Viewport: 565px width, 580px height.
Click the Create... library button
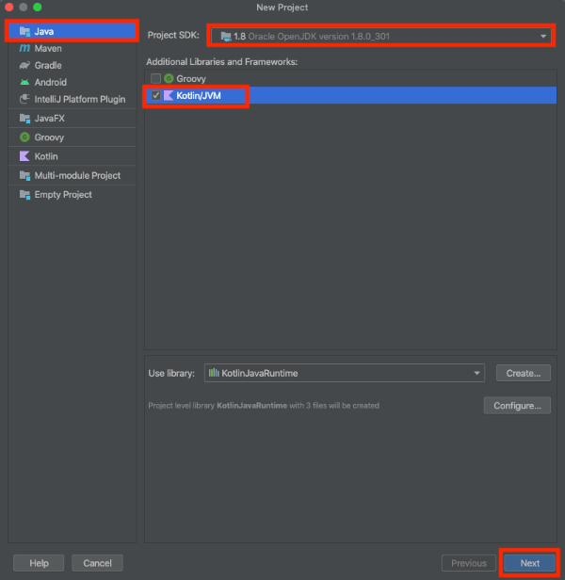pyautogui.click(x=524, y=373)
